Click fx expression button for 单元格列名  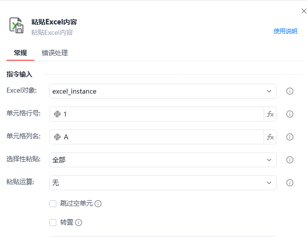pyautogui.click(x=270, y=137)
